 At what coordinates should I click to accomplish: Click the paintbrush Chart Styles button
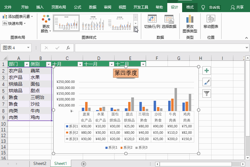tap(207, 82)
